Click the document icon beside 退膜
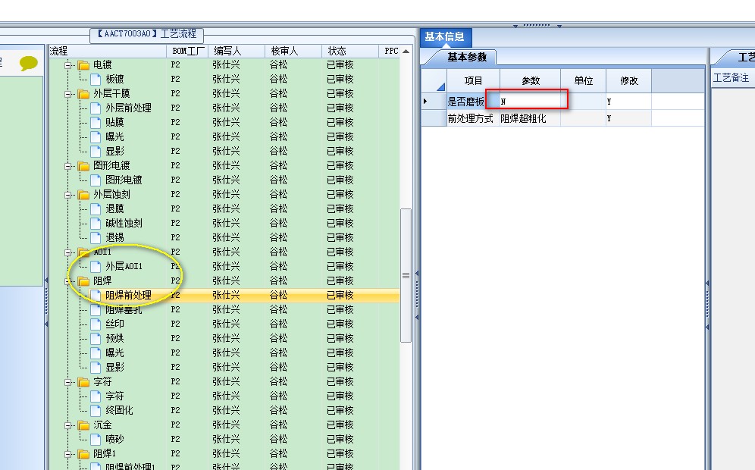Viewport: 755px width, 470px height. 96,208
